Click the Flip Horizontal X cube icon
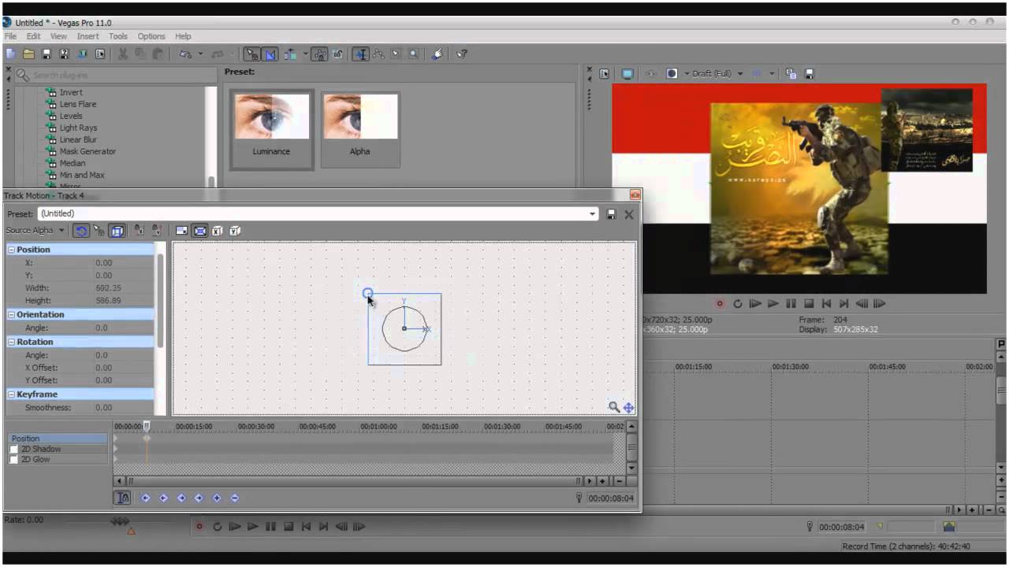1009x567 pixels. click(x=218, y=231)
